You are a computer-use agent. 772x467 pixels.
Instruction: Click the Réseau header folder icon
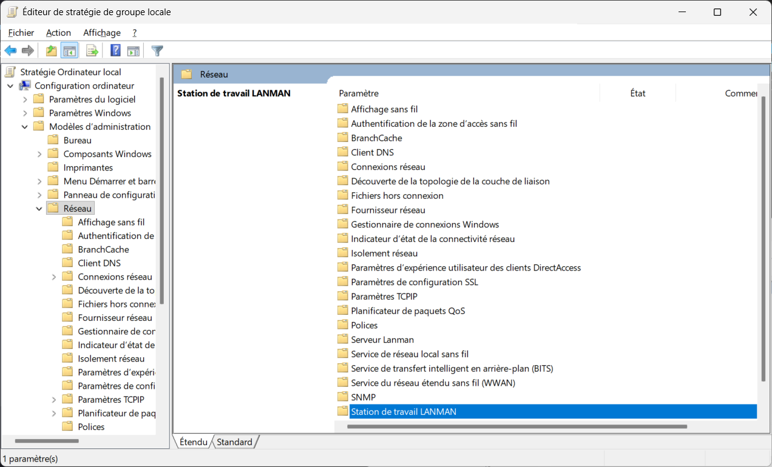pos(186,74)
